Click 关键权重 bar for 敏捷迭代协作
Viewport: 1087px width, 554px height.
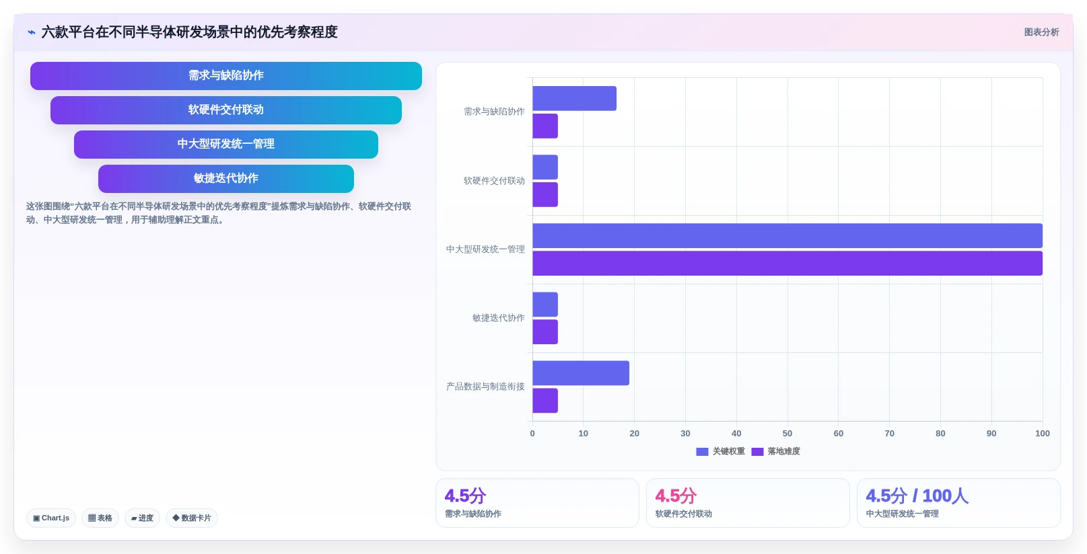(545, 305)
